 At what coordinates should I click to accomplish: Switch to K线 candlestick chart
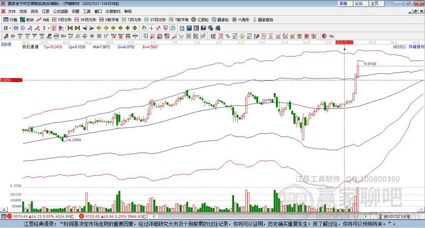(43, 19)
